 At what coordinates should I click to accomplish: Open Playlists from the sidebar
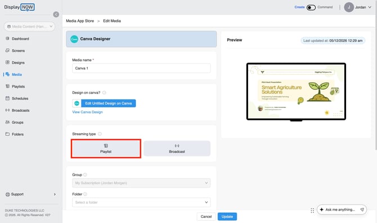tap(18, 87)
